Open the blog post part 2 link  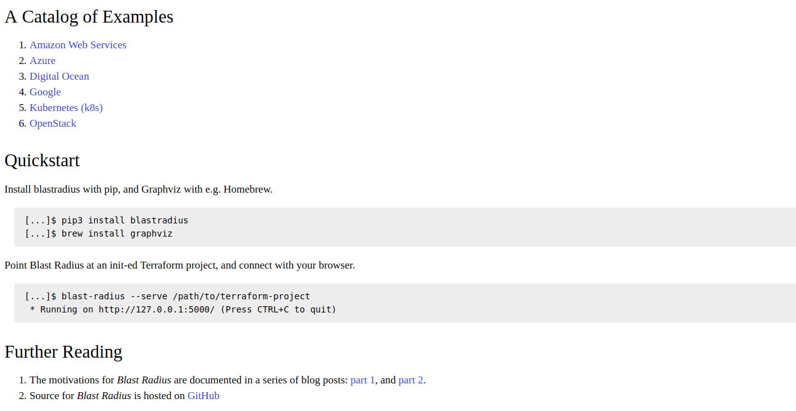pos(411,380)
